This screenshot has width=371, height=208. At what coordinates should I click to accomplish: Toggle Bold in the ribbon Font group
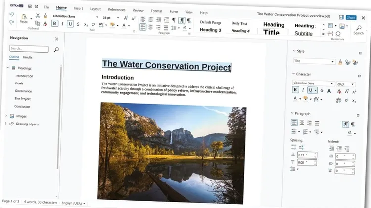click(54, 24)
